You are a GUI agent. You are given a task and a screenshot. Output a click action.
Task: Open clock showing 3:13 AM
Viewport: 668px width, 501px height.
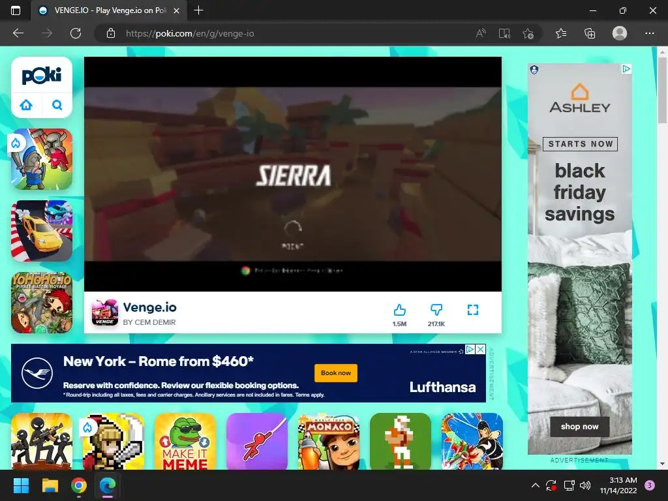coord(618,485)
